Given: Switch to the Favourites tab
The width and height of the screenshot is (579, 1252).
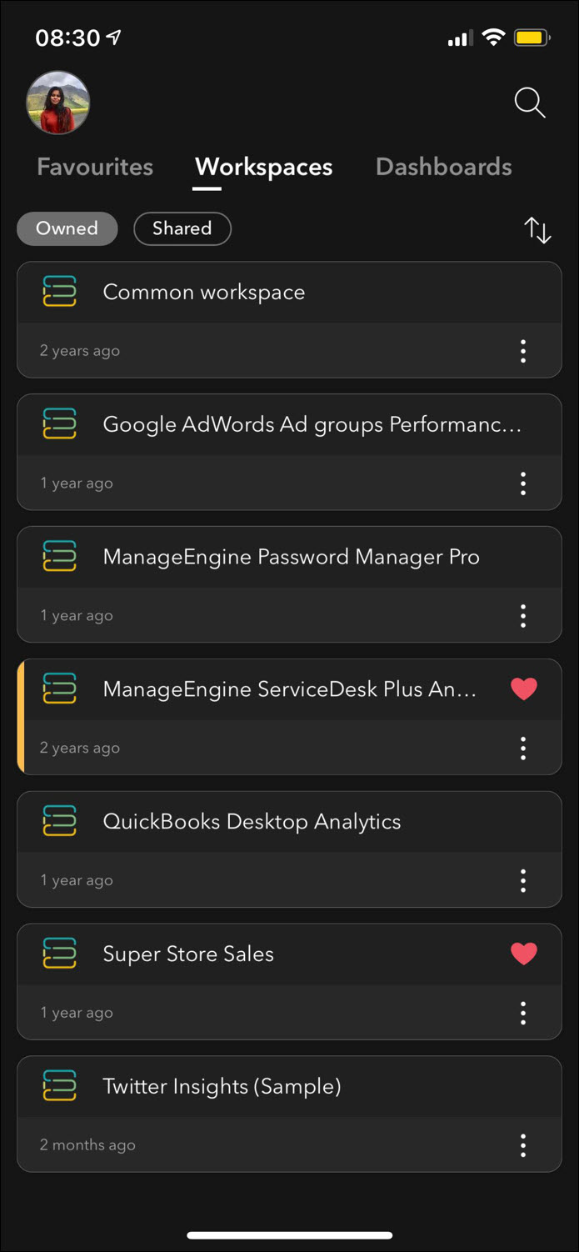Looking at the screenshot, I should pos(95,167).
